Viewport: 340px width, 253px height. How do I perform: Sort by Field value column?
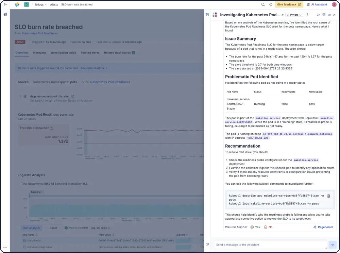click(x=106, y=235)
